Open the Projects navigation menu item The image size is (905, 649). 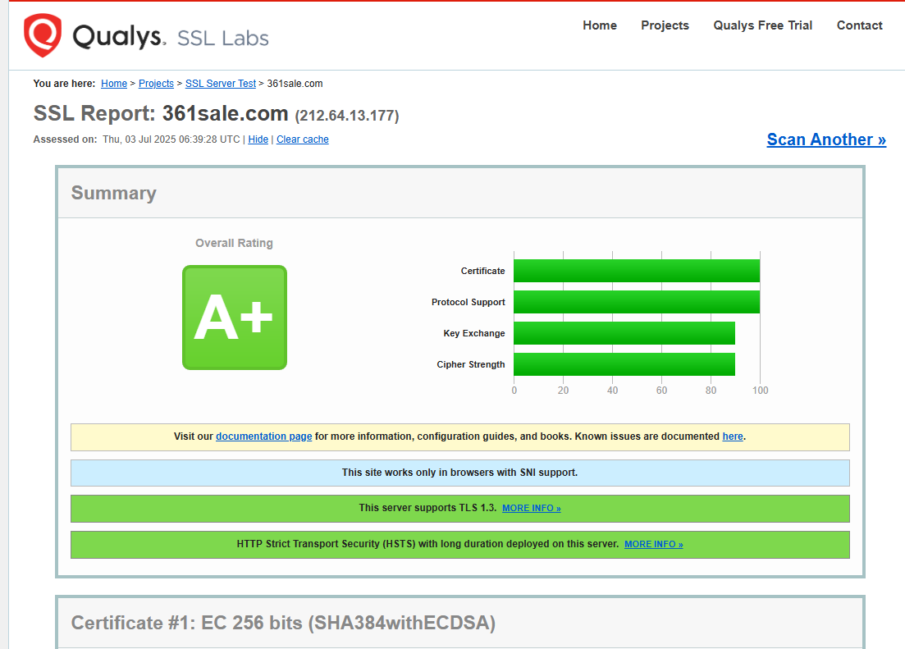(x=665, y=25)
